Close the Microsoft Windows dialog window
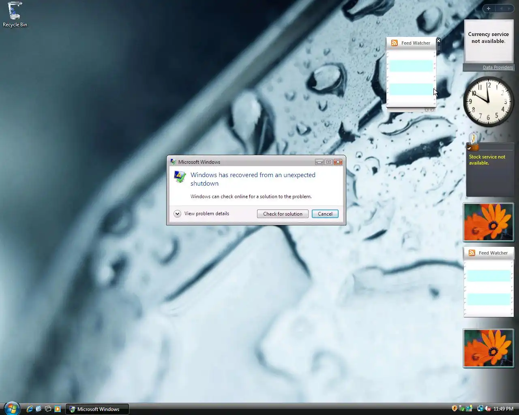The width and height of the screenshot is (519, 415). [338, 162]
